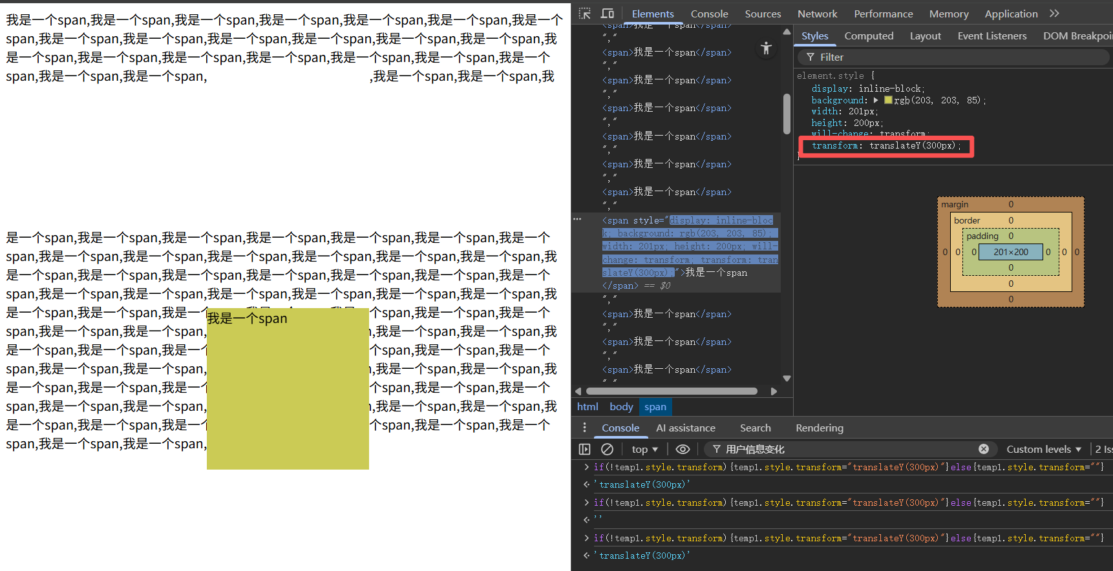Select the Rendering drawer tab
The image size is (1113, 571).
[819, 428]
